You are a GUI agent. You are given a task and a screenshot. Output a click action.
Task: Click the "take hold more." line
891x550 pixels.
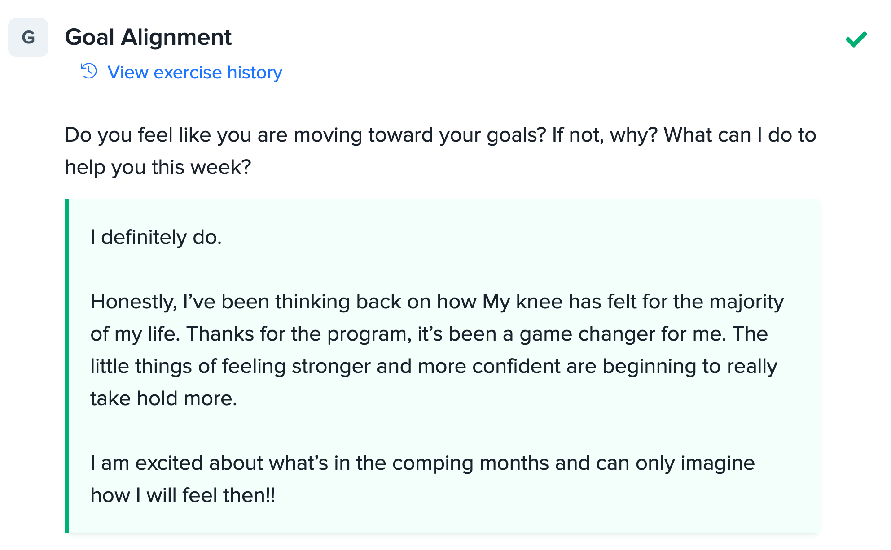[x=163, y=398]
